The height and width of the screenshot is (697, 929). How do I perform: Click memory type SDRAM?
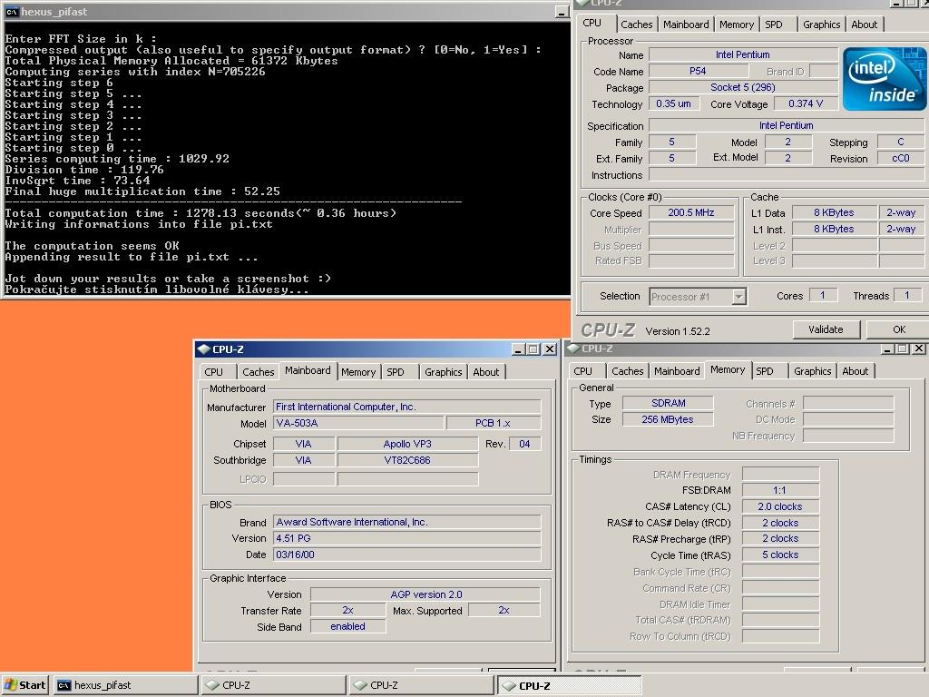coord(669,403)
